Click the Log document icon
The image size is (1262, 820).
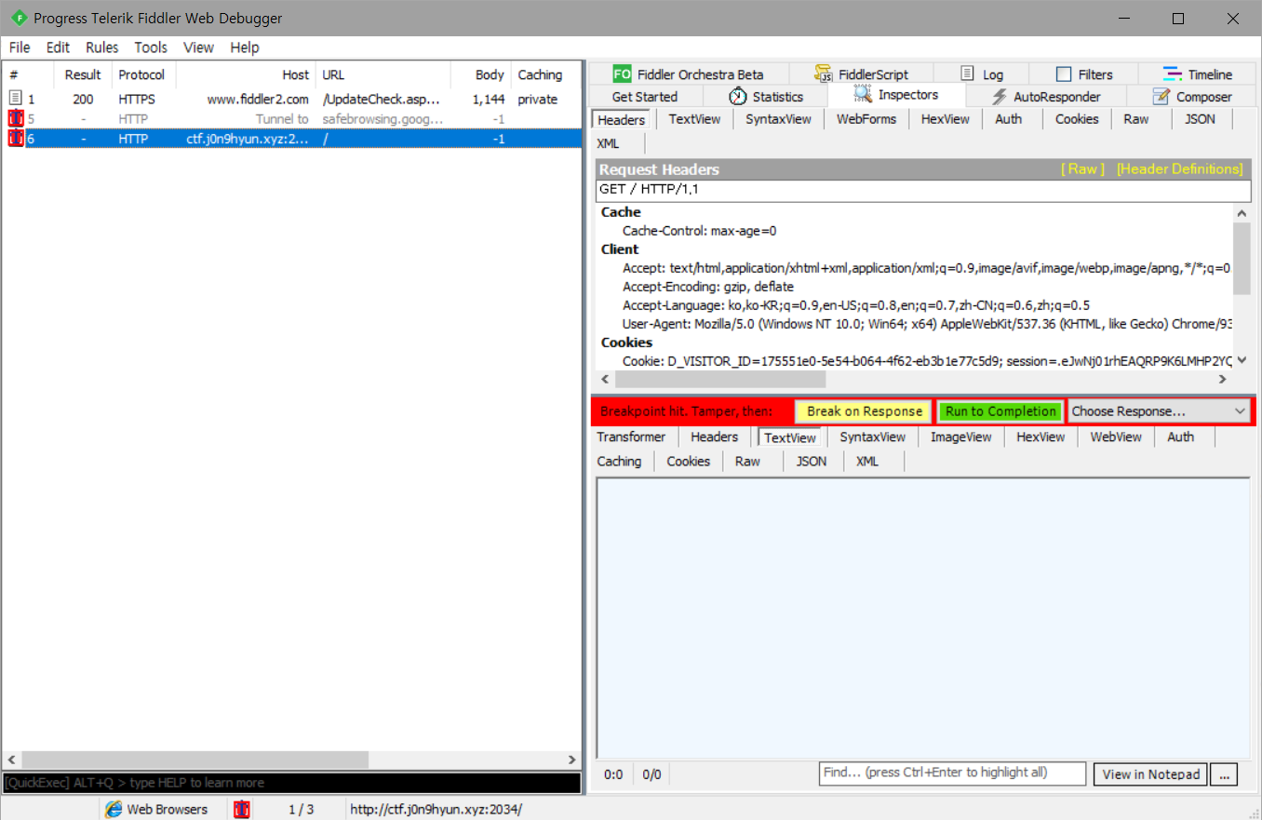pos(968,74)
